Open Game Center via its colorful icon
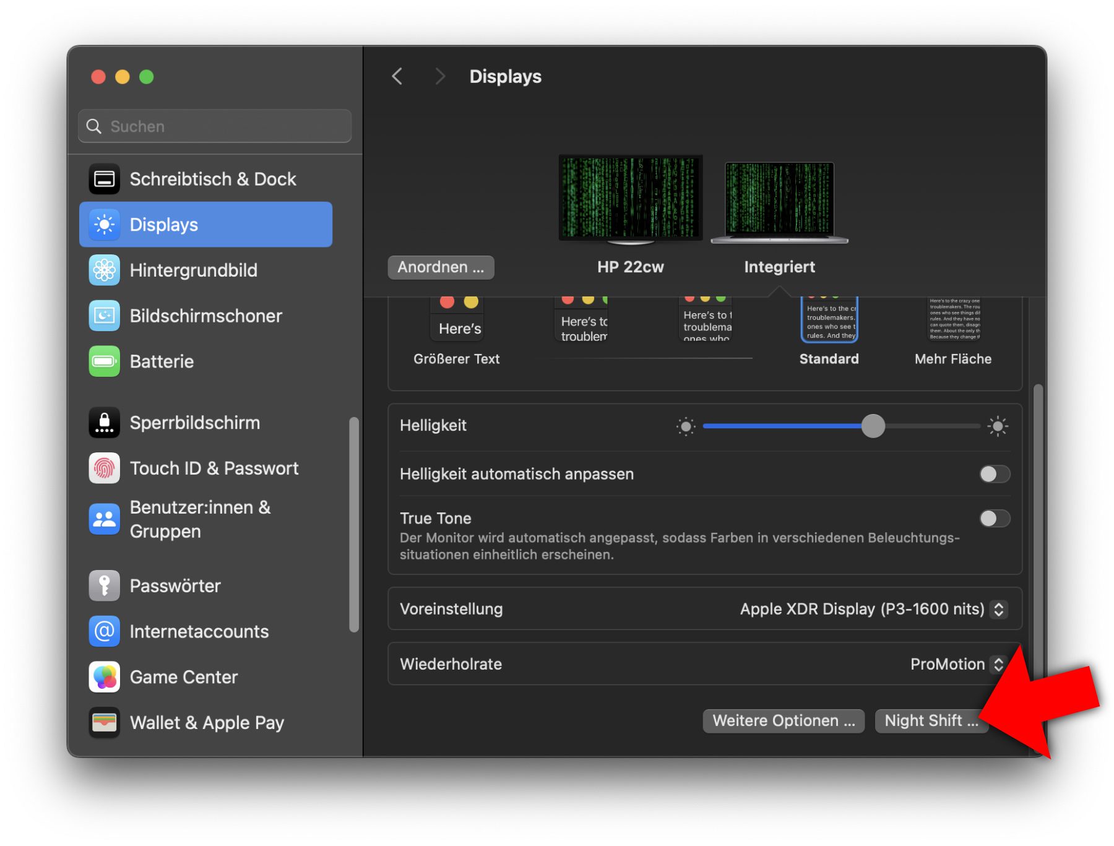Screen dimensions: 1114x846 tap(104, 677)
